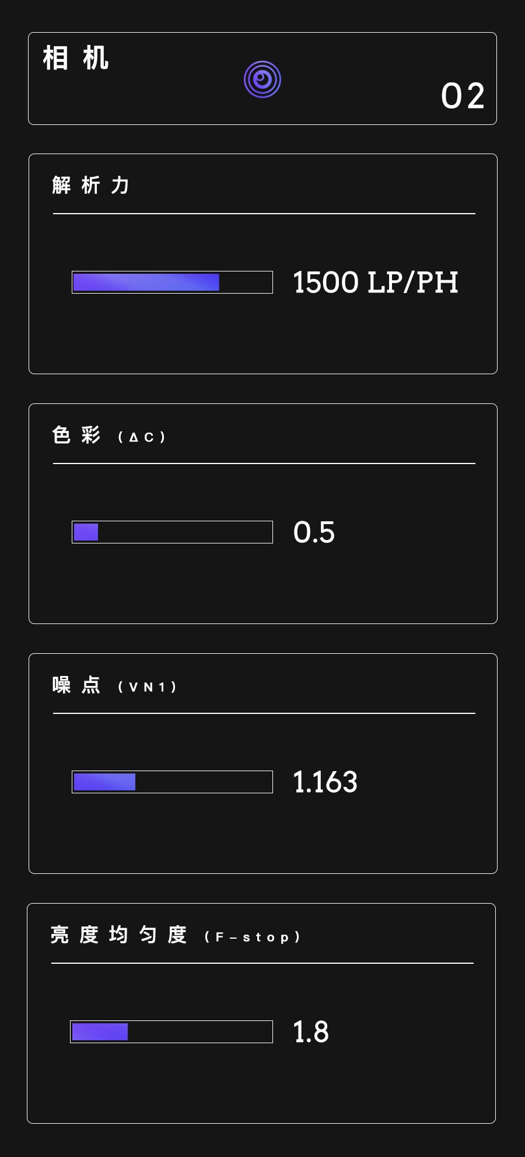Viewport: 525px width, 1157px height.
Task: Open the 色彩 section heading
Action: (x=76, y=435)
